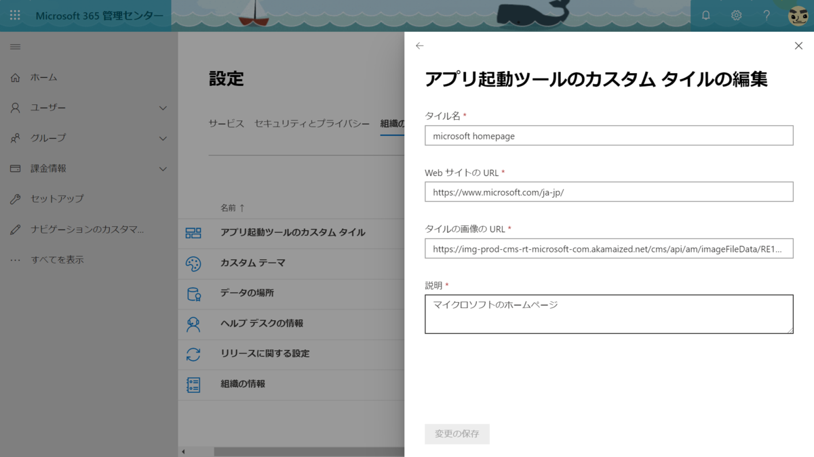Click the custom tile grid icon

tap(193, 233)
